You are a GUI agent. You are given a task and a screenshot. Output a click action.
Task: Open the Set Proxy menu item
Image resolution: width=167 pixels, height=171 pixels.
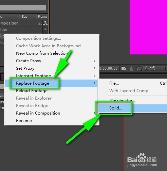(x=25, y=68)
